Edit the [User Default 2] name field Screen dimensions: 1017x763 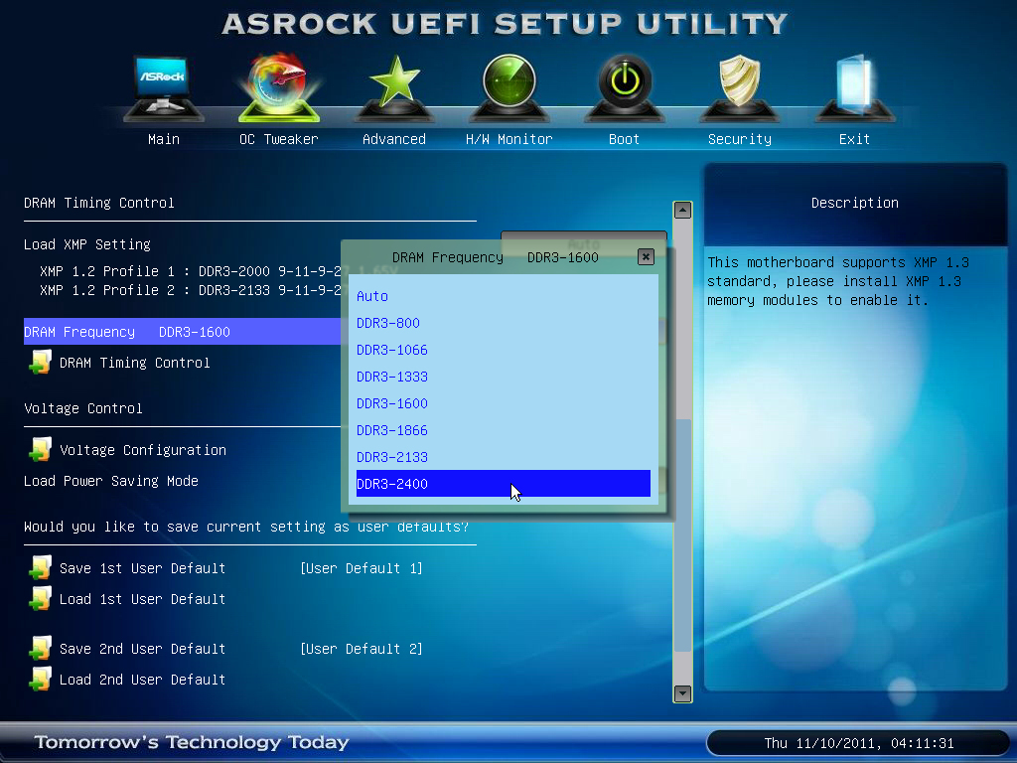point(362,649)
